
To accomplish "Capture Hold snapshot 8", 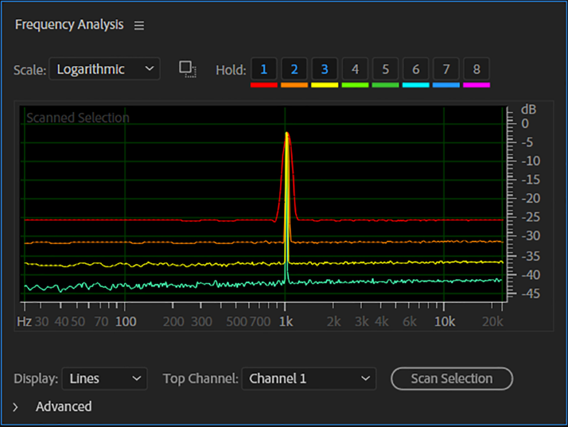I will point(476,68).
